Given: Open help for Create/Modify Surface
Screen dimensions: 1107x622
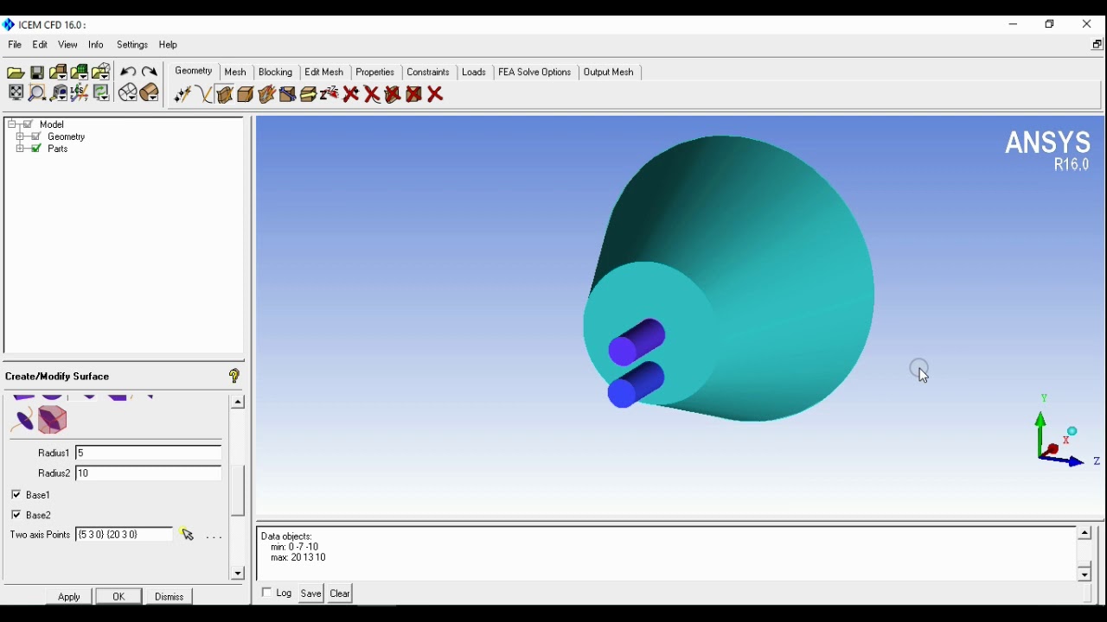Looking at the screenshot, I should click(234, 376).
